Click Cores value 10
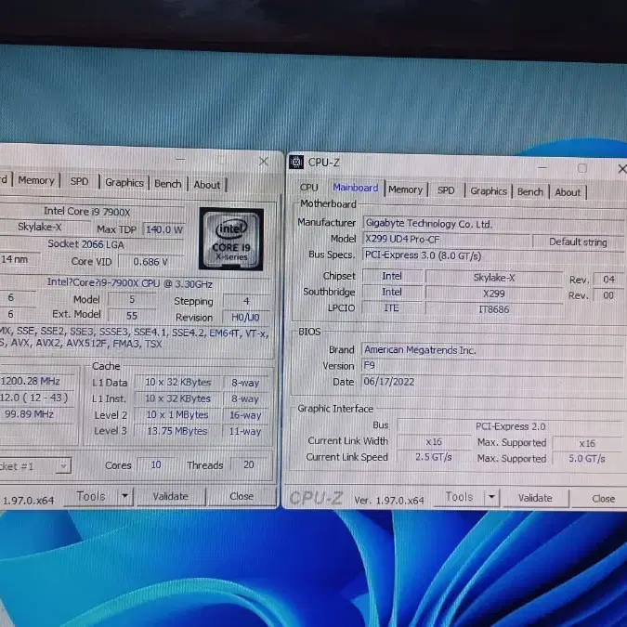 pos(156,464)
